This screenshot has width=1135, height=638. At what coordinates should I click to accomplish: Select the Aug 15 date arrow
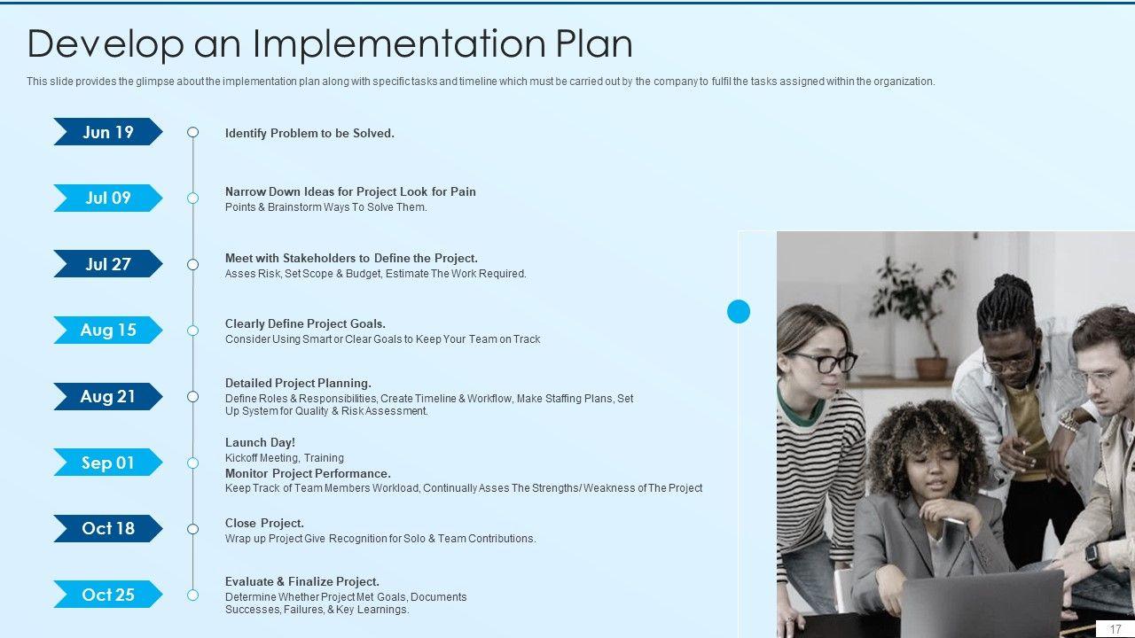point(108,330)
